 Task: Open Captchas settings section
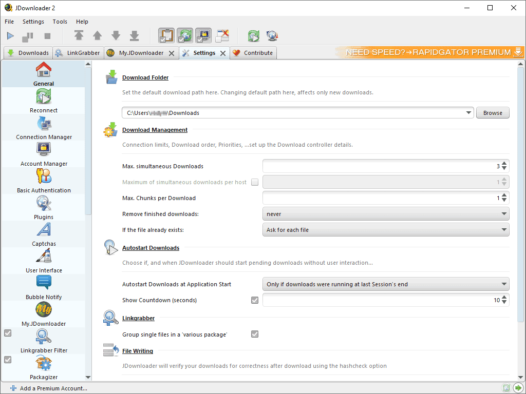44,234
